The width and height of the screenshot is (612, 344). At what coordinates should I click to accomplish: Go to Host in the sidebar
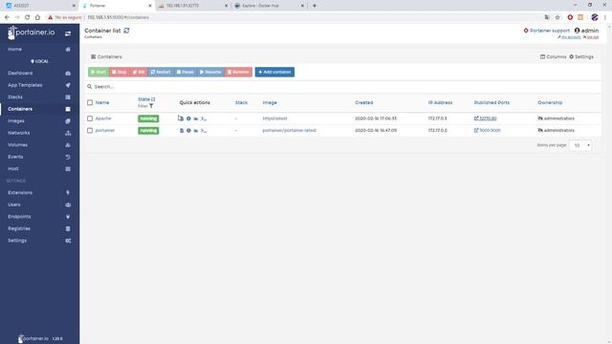point(12,169)
